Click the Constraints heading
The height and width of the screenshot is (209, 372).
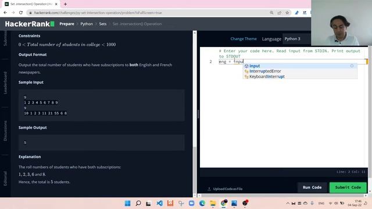(30, 36)
